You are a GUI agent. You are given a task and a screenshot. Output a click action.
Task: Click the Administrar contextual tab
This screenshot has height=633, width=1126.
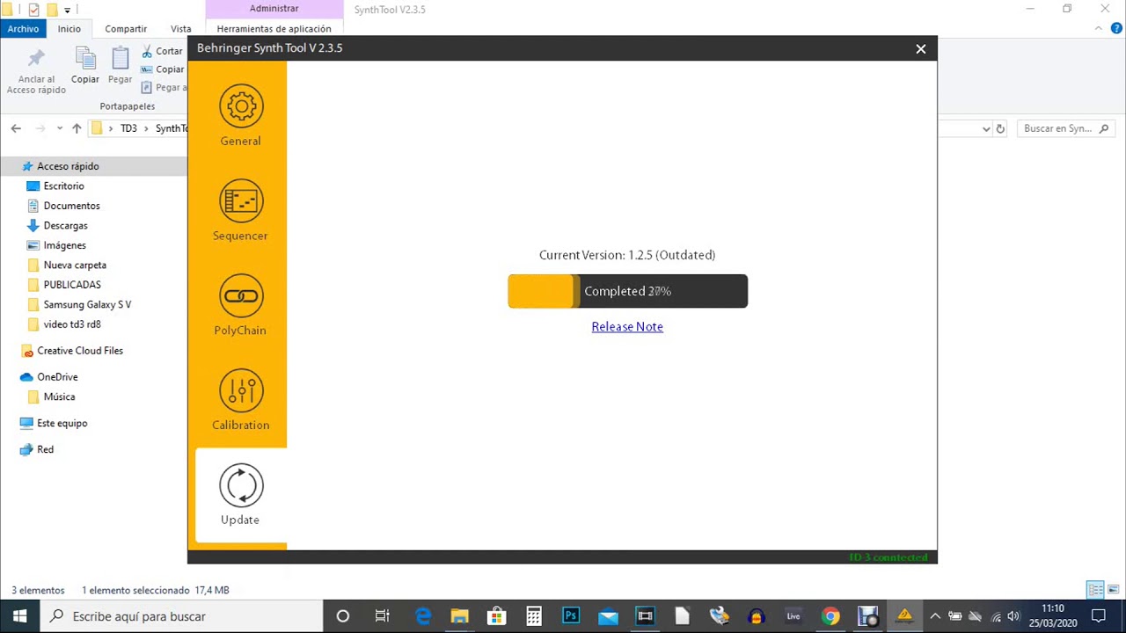click(x=274, y=8)
